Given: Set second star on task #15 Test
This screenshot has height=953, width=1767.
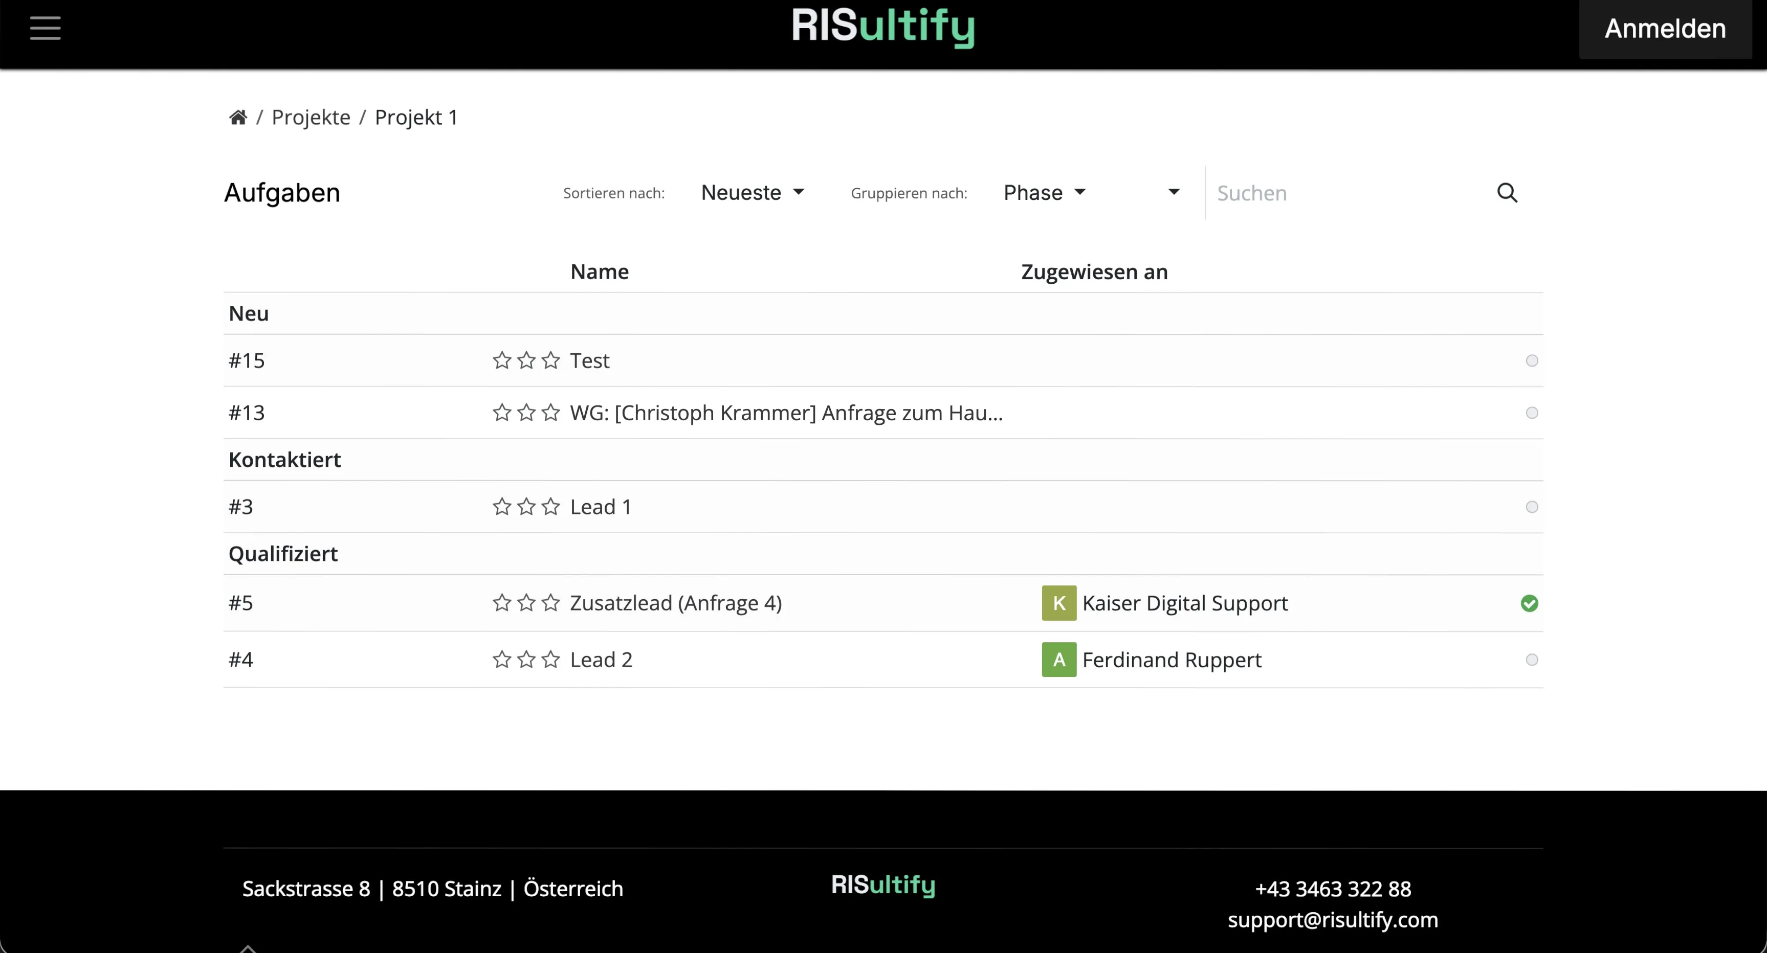Looking at the screenshot, I should click(x=527, y=360).
